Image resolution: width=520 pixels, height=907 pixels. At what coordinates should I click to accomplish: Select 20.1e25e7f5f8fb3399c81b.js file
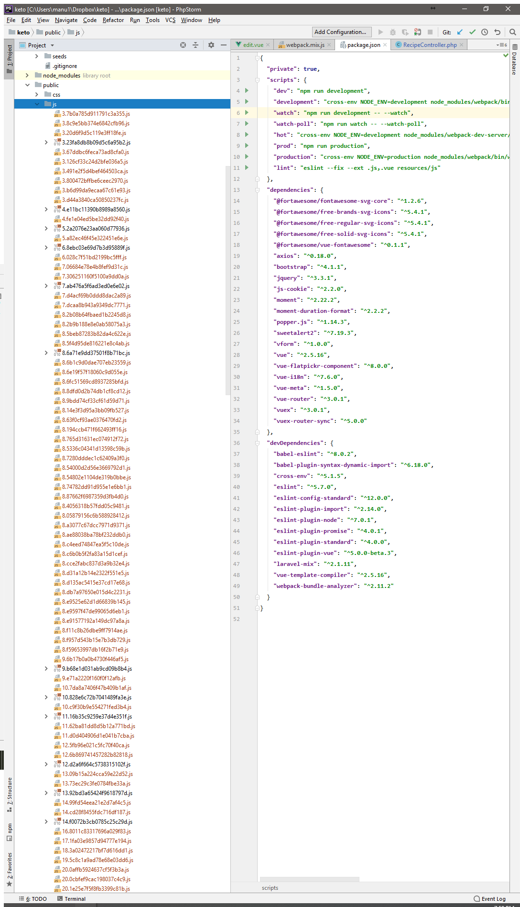pyautogui.click(x=96, y=889)
